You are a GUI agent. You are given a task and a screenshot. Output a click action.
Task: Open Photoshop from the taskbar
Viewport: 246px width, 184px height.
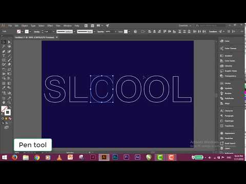115,157
